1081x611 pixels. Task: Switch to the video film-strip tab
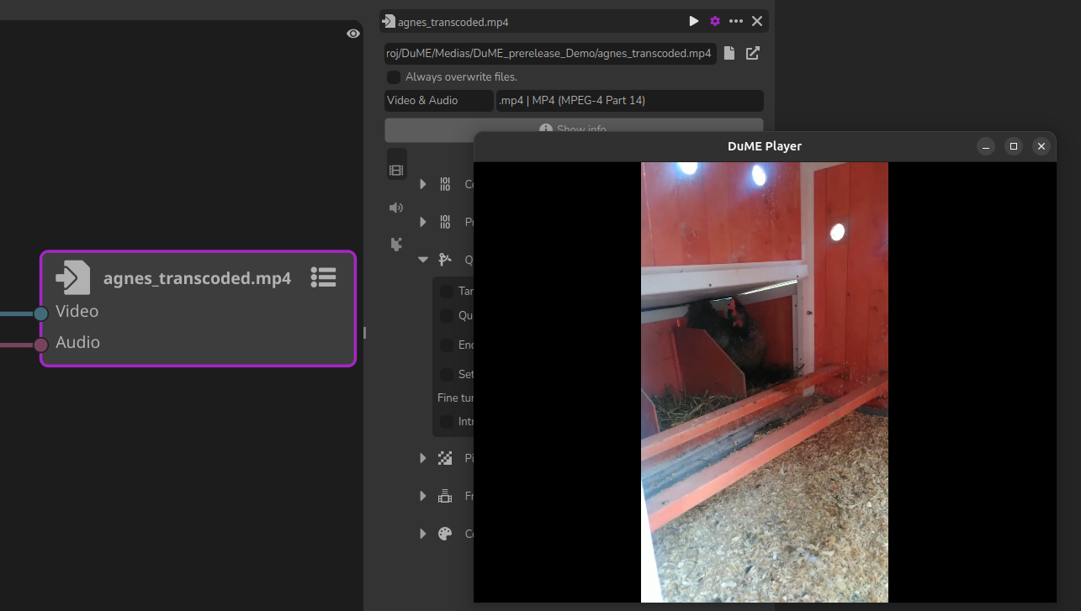(396, 170)
